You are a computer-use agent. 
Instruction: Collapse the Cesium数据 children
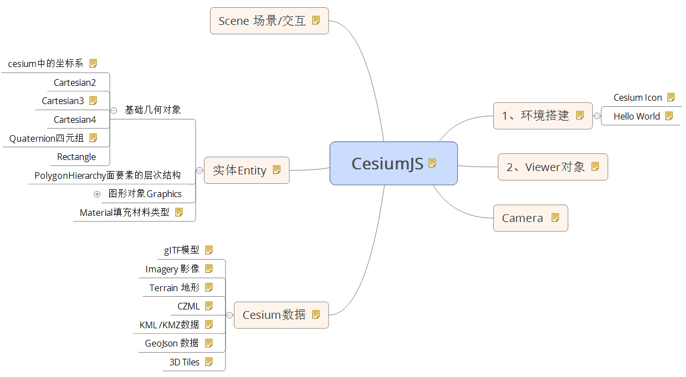(x=229, y=315)
